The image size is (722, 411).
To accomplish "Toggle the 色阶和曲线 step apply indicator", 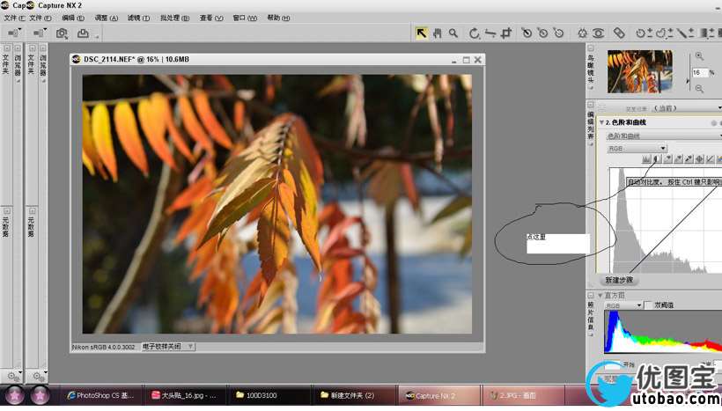I will (x=714, y=123).
